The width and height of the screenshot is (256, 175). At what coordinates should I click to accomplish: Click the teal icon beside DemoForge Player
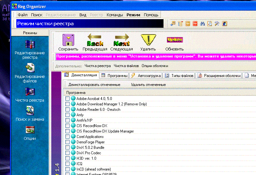click(x=73, y=142)
